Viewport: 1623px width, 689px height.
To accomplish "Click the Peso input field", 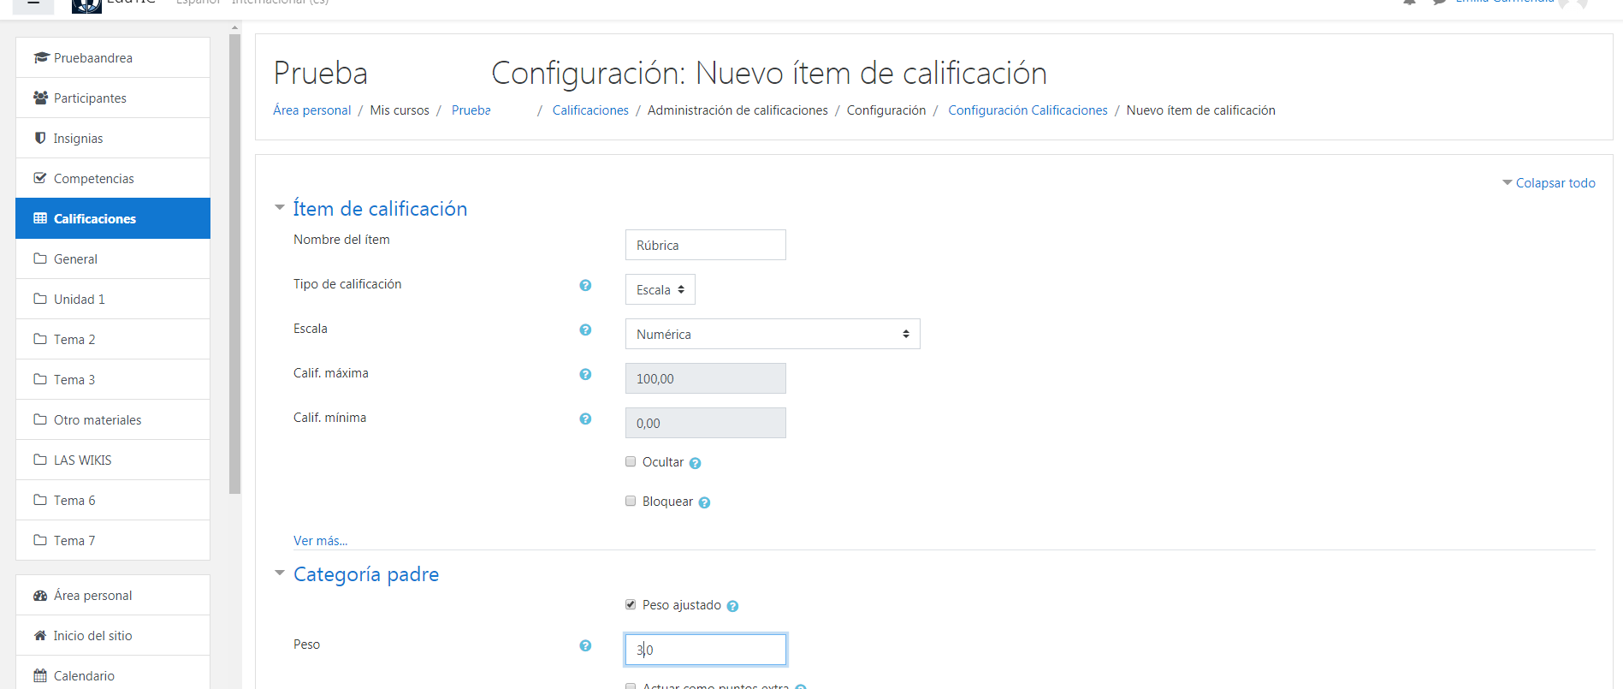I will point(706,650).
